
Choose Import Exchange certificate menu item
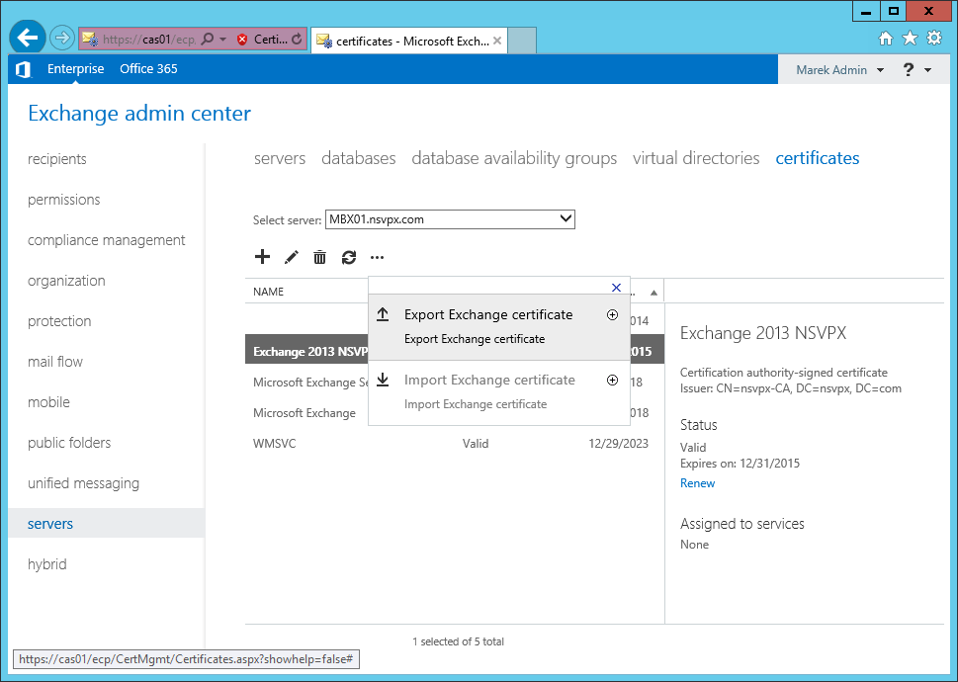[489, 381]
